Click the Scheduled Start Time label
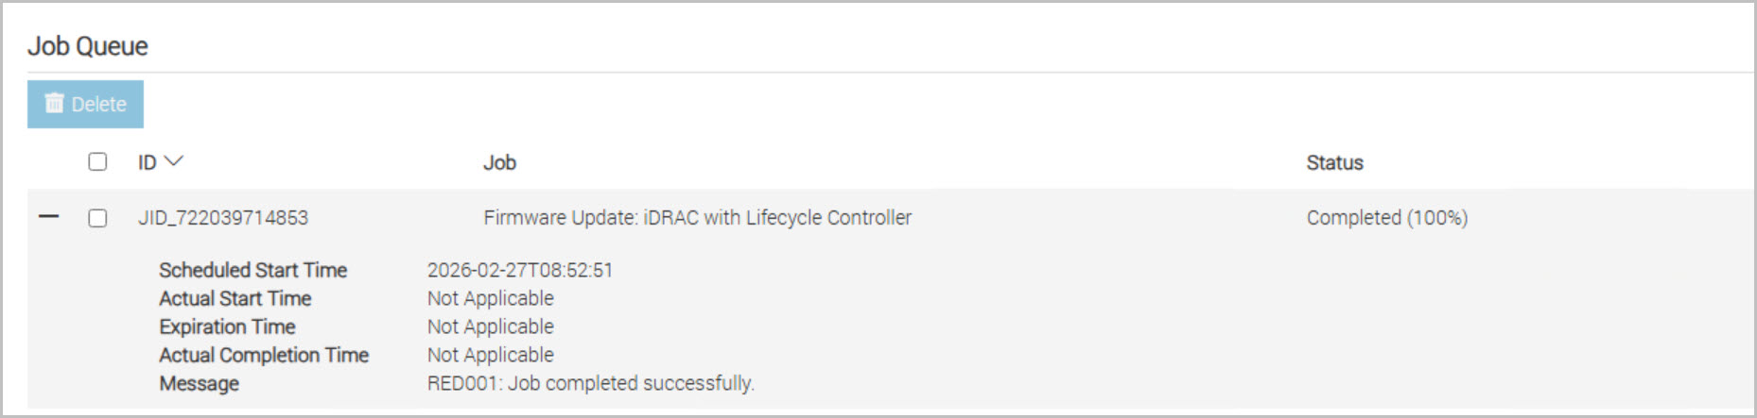Screen dimensions: 1757x418 [x=252, y=270]
